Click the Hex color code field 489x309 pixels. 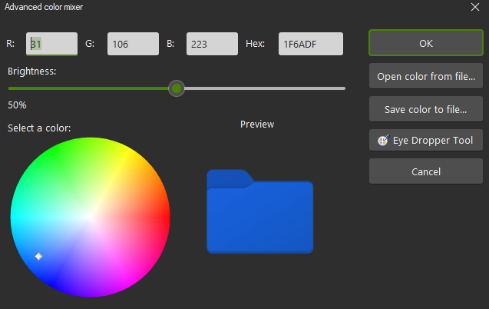pyautogui.click(x=310, y=44)
